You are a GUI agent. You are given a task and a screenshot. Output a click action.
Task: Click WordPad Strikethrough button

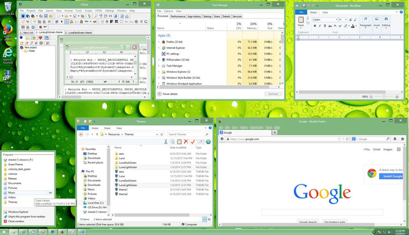coord(330,26)
